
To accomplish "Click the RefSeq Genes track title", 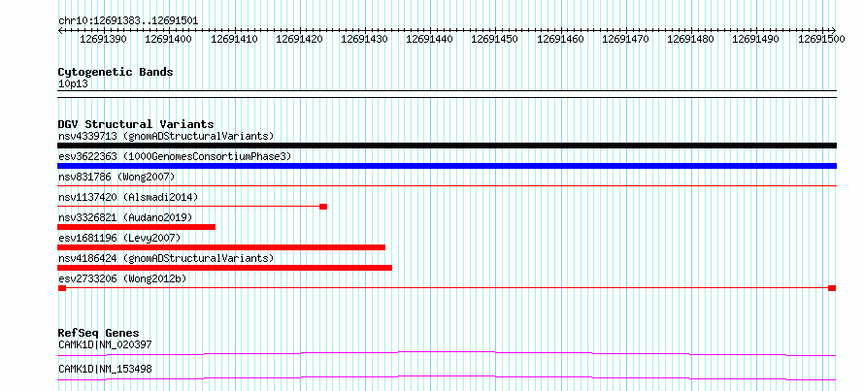I will (x=98, y=333).
